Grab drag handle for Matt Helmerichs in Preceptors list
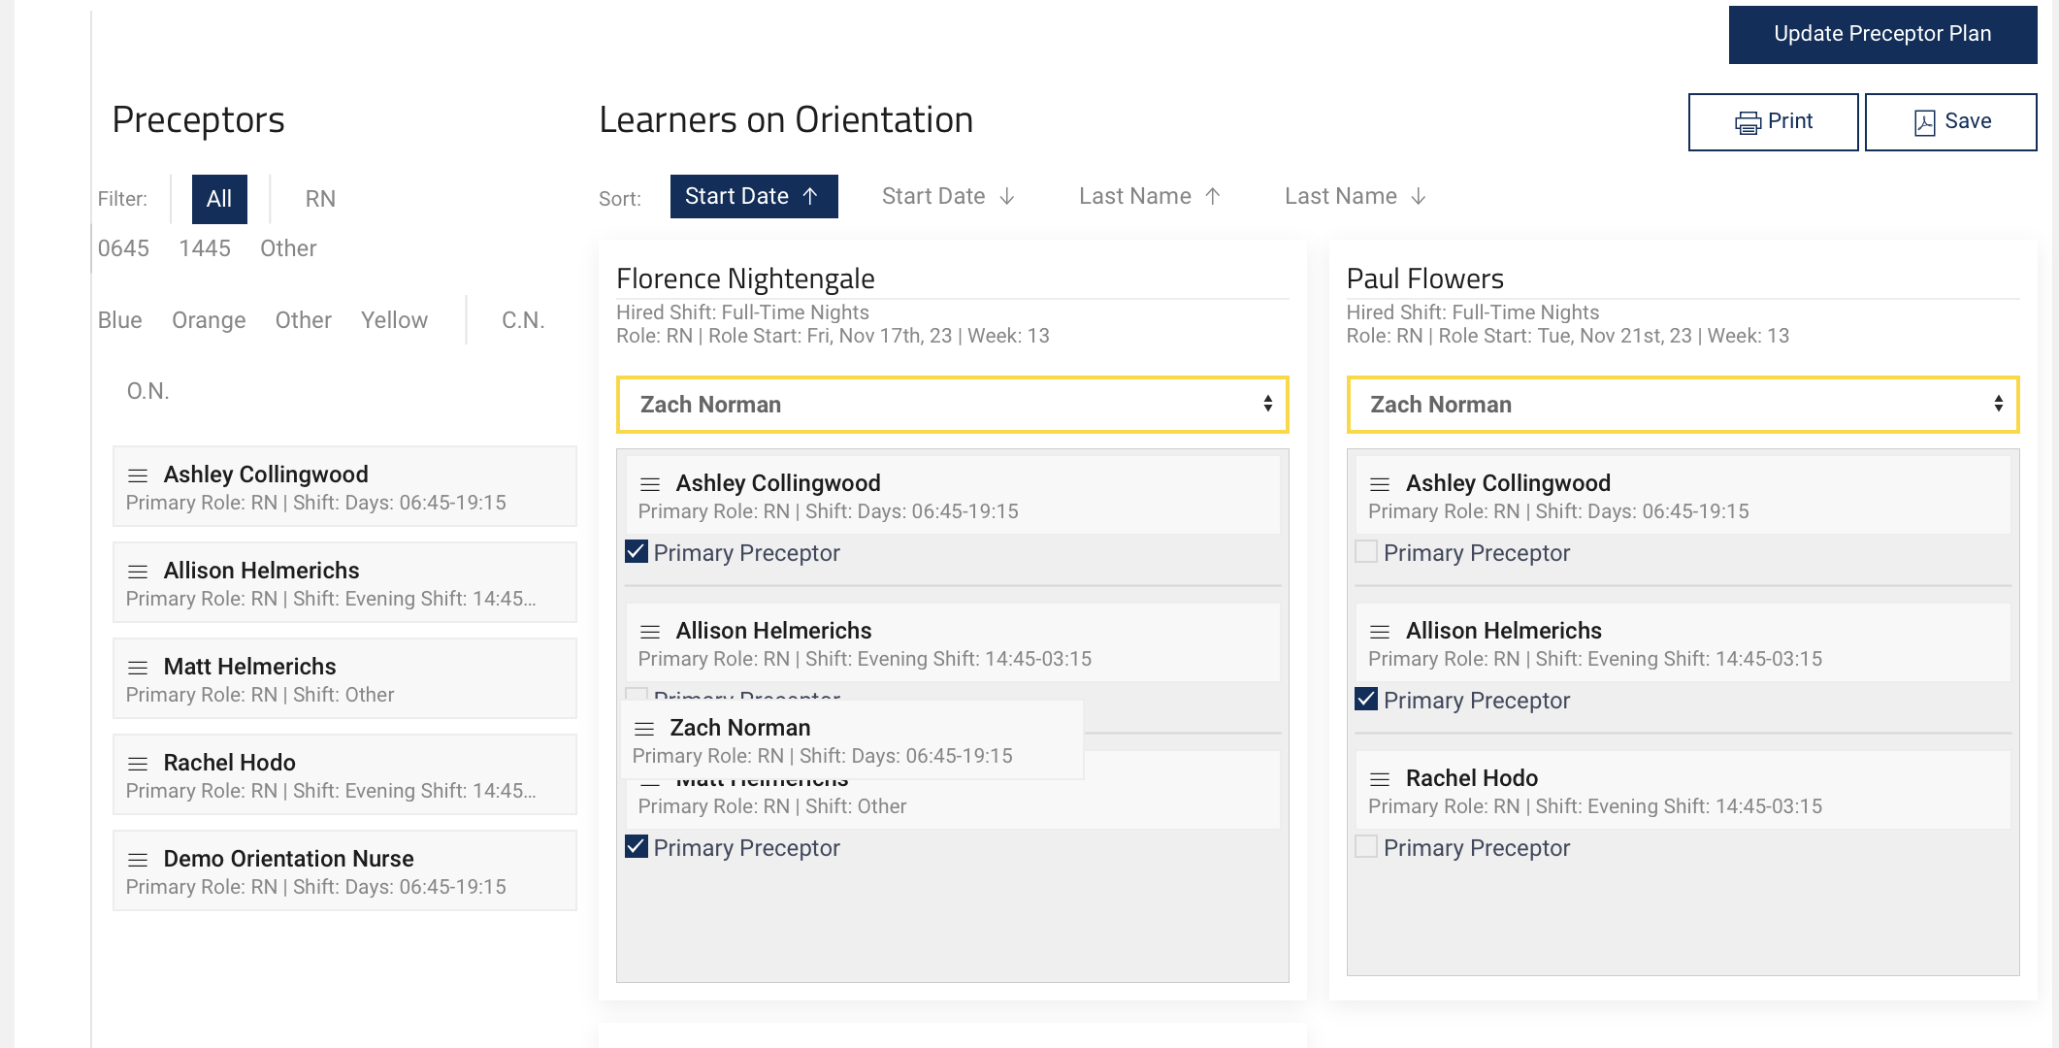The image size is (2059, 1048). click(138, 668)
